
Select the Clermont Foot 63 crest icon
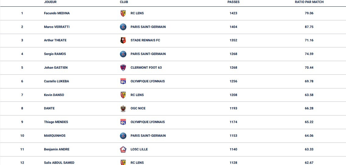(123, 67)
